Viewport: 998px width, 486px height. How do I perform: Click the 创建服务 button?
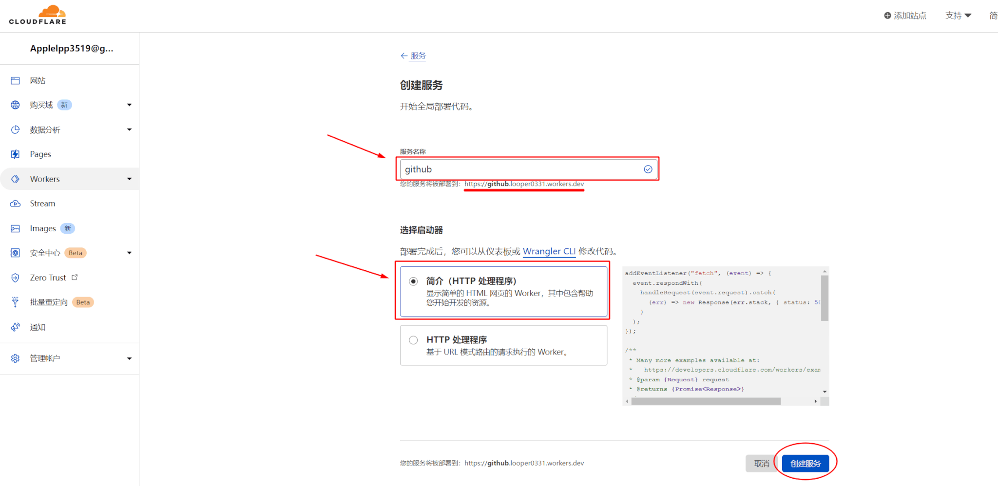tap(805, 464)
